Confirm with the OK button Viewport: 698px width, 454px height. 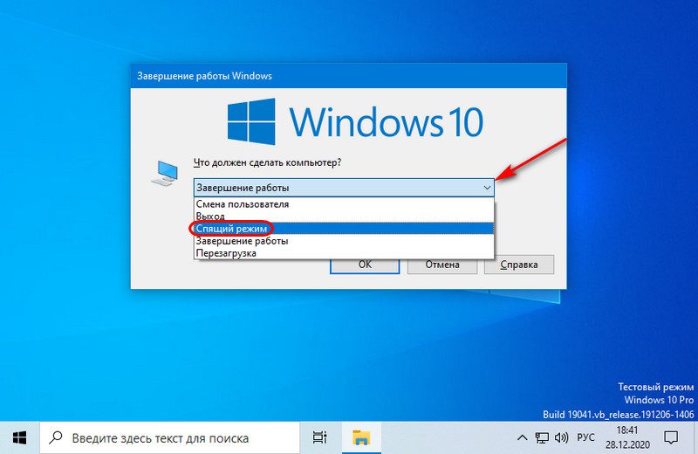click(365, 265)
